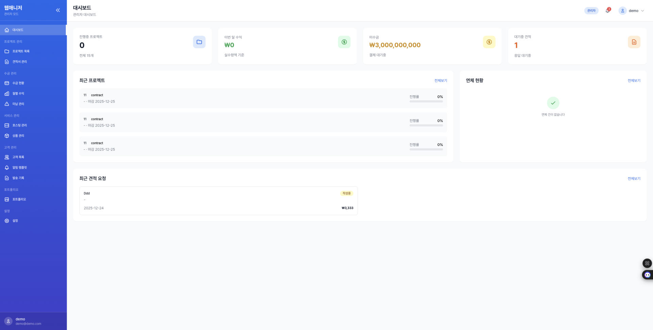653x330 pixels.
Task: Open the notification bell in the header
Action: coord(607,11)
